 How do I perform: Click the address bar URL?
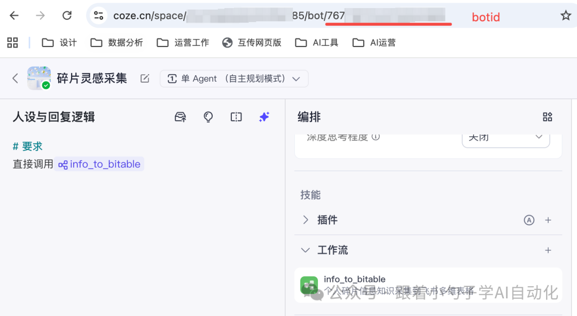pos(279,16)
